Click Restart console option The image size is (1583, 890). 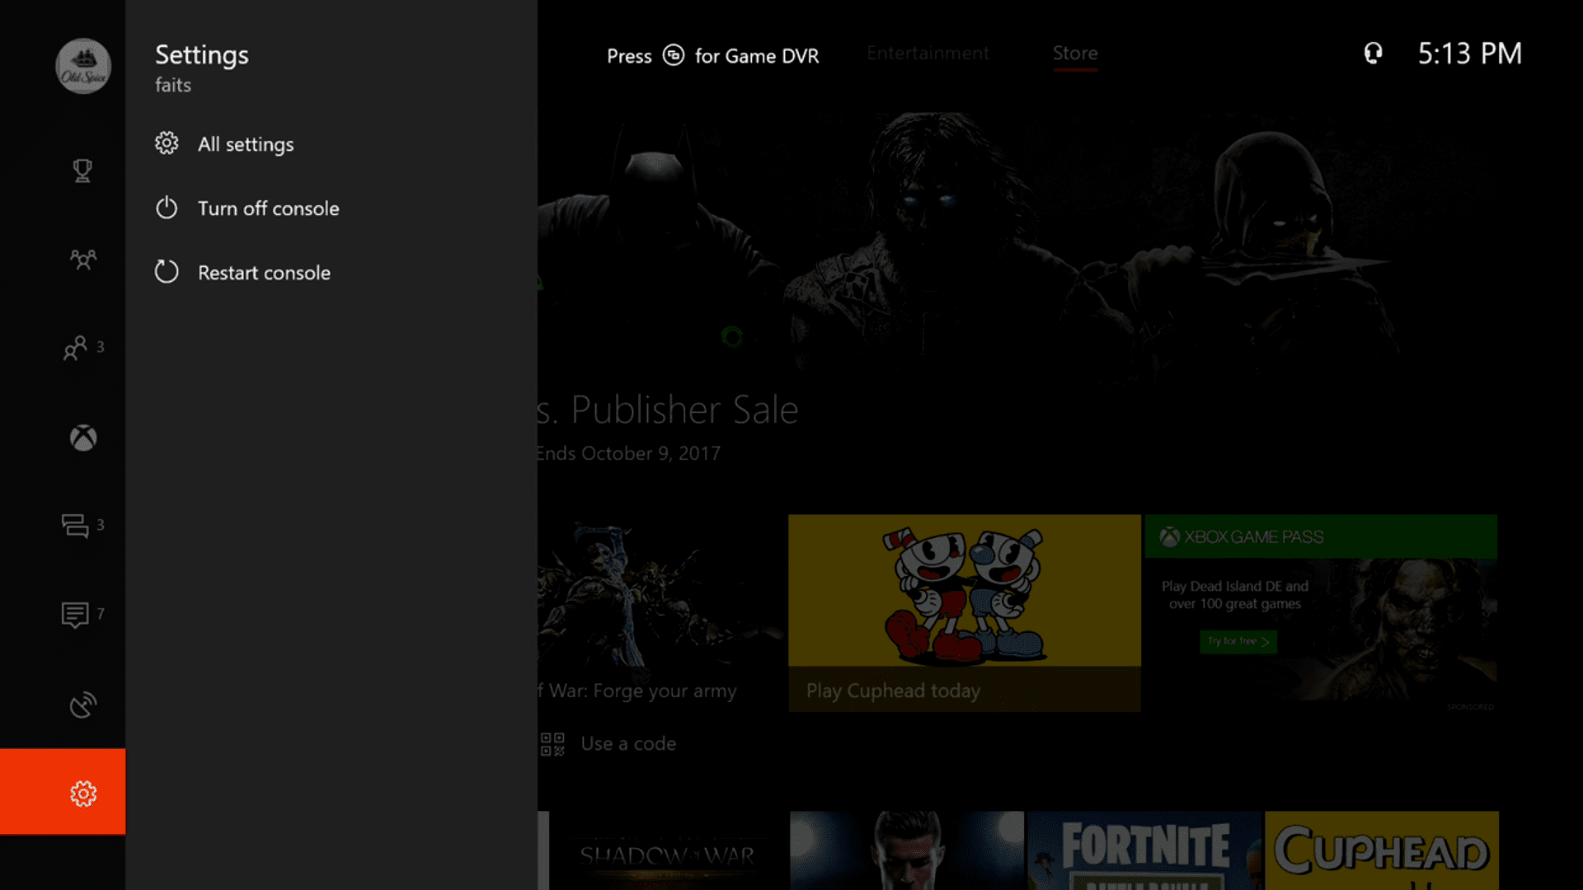264,273
